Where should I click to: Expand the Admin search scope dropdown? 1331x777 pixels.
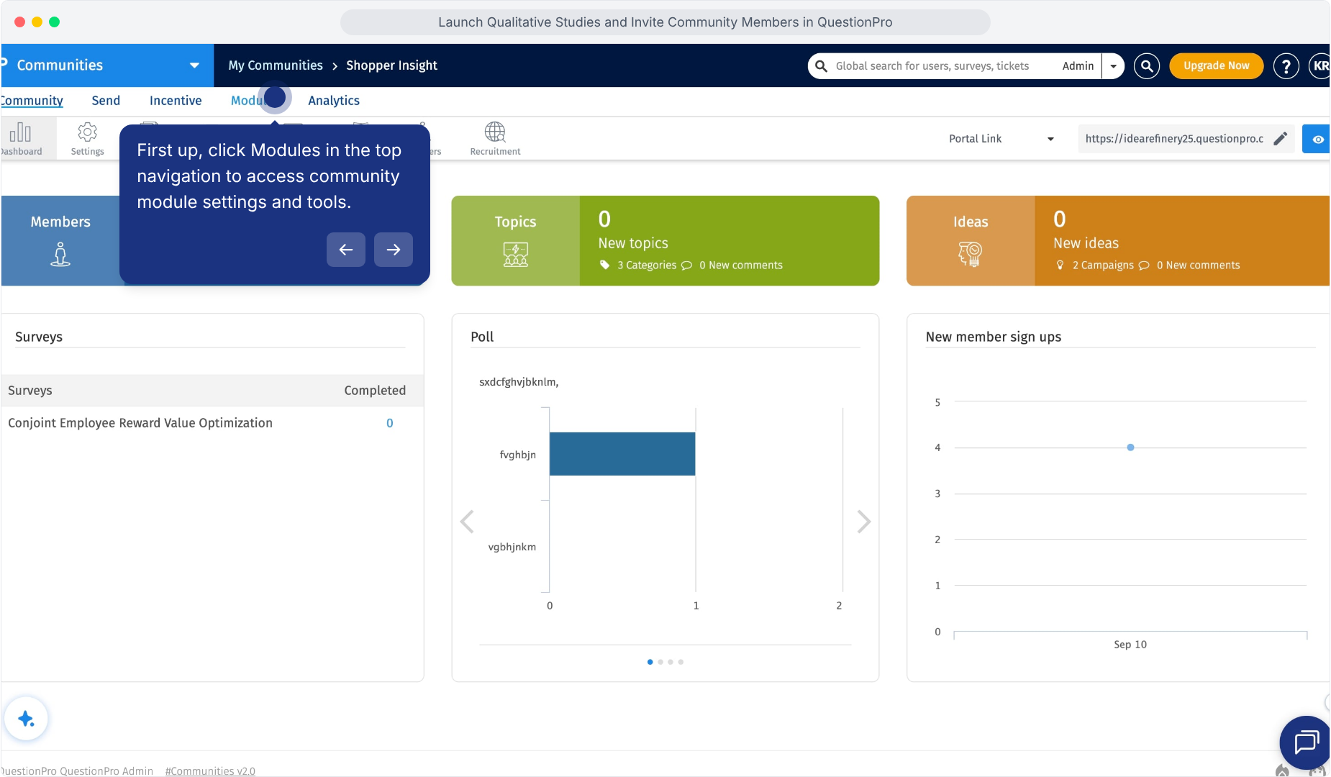tap(1113, 66)
